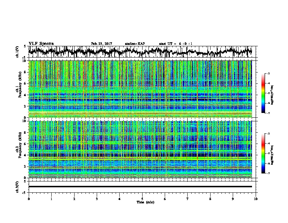Image resolution: width=288 pixels, height=223 pixels.
Task: Click the ch.1 waveform trace panel
Action: pos(142,52)
